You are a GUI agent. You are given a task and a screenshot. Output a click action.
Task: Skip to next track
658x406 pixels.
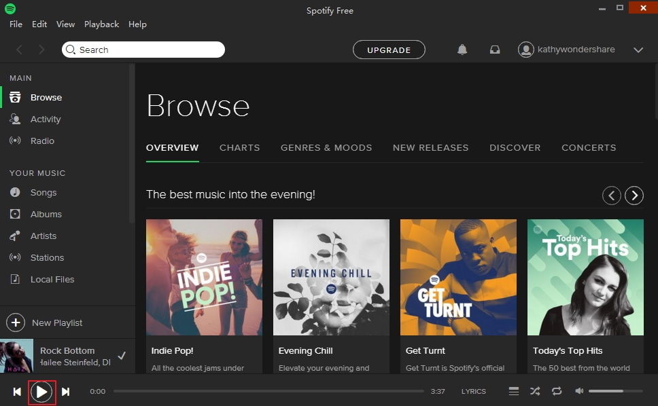65,392
